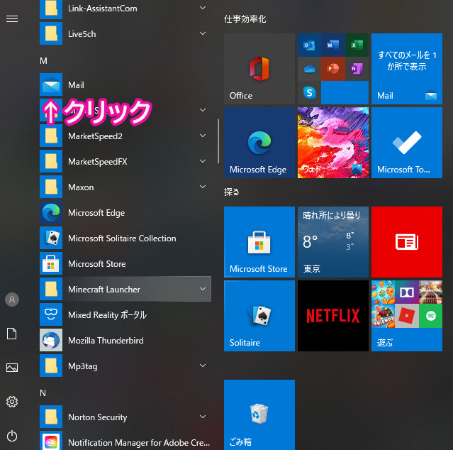Viewport: 453px width, 450px height.
Task: Select the Norton Security folder label
Action: 98,417
